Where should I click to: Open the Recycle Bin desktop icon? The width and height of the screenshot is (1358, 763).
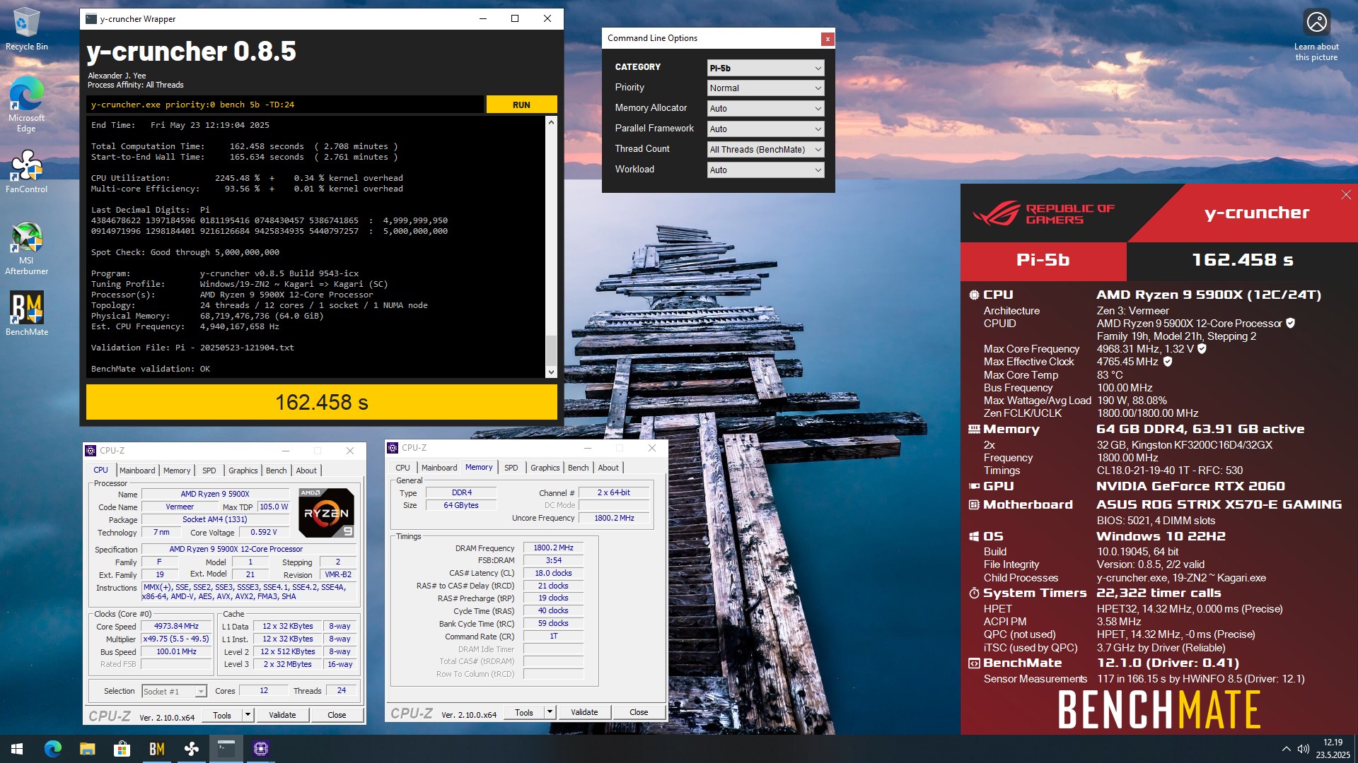click(26, 28)
